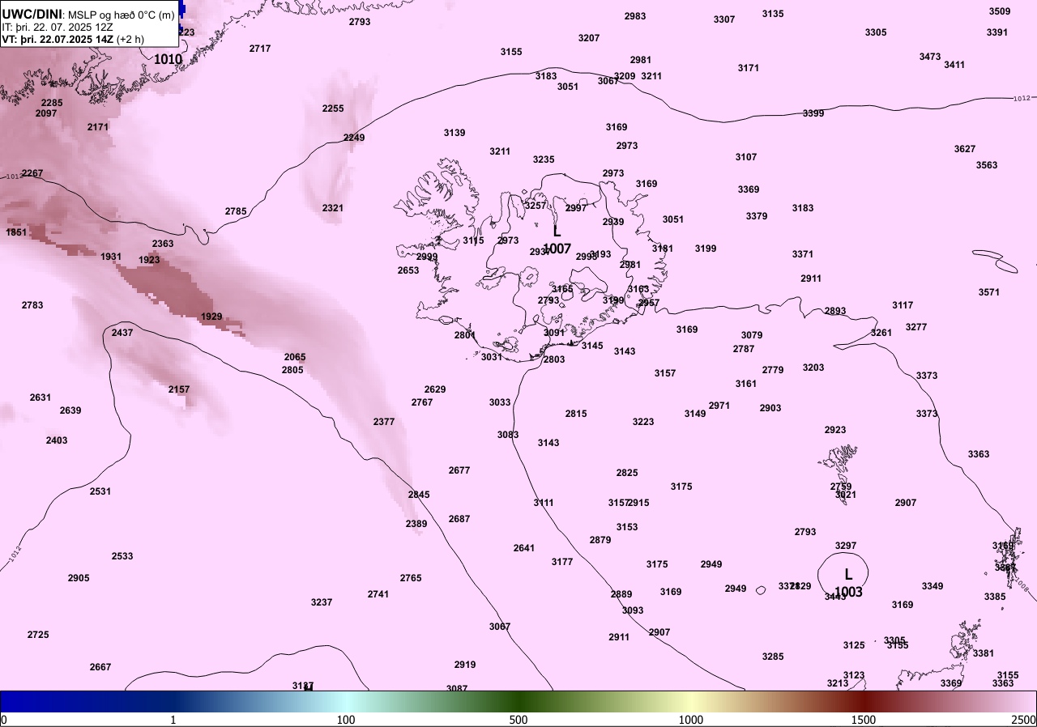Image resolution: width=1037 pixels, height=727 pixels.
Task: Click the height value 3139
Action: point(454,133)
